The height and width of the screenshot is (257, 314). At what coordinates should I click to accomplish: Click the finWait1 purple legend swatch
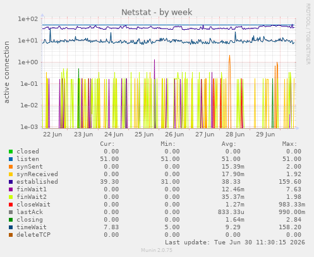pos(11,189)
